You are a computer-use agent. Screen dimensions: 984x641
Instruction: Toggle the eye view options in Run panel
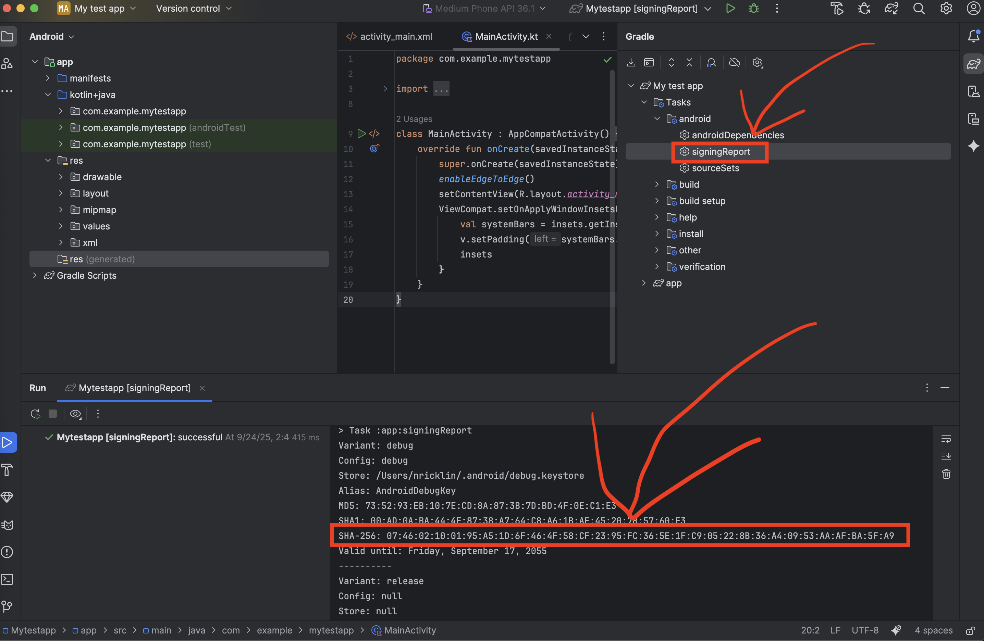tap(75, 414)
